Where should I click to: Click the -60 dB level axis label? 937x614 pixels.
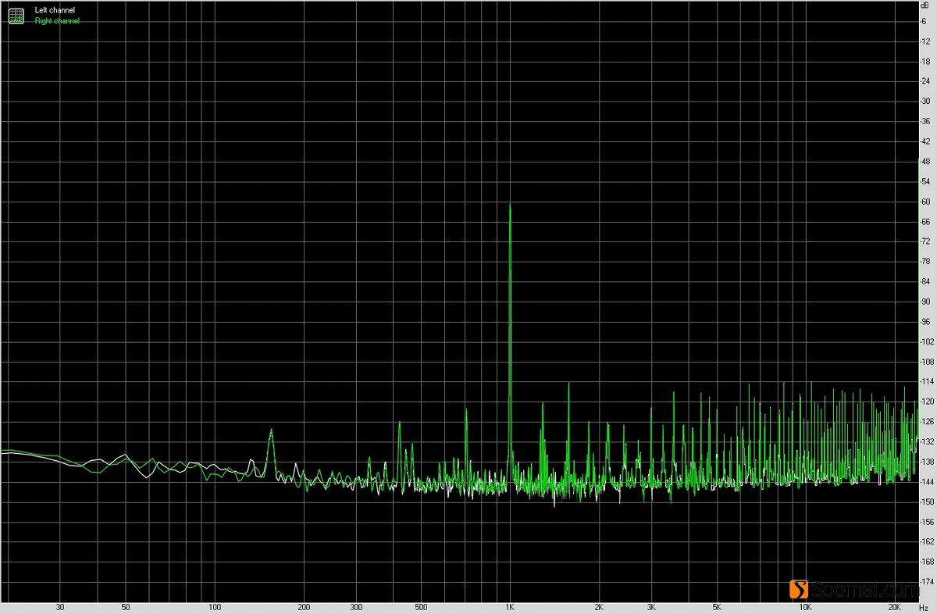click(925, 202)
